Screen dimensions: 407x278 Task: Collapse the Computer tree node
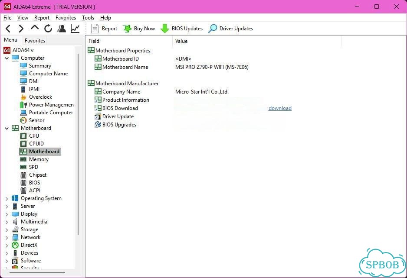coord(7,58)
